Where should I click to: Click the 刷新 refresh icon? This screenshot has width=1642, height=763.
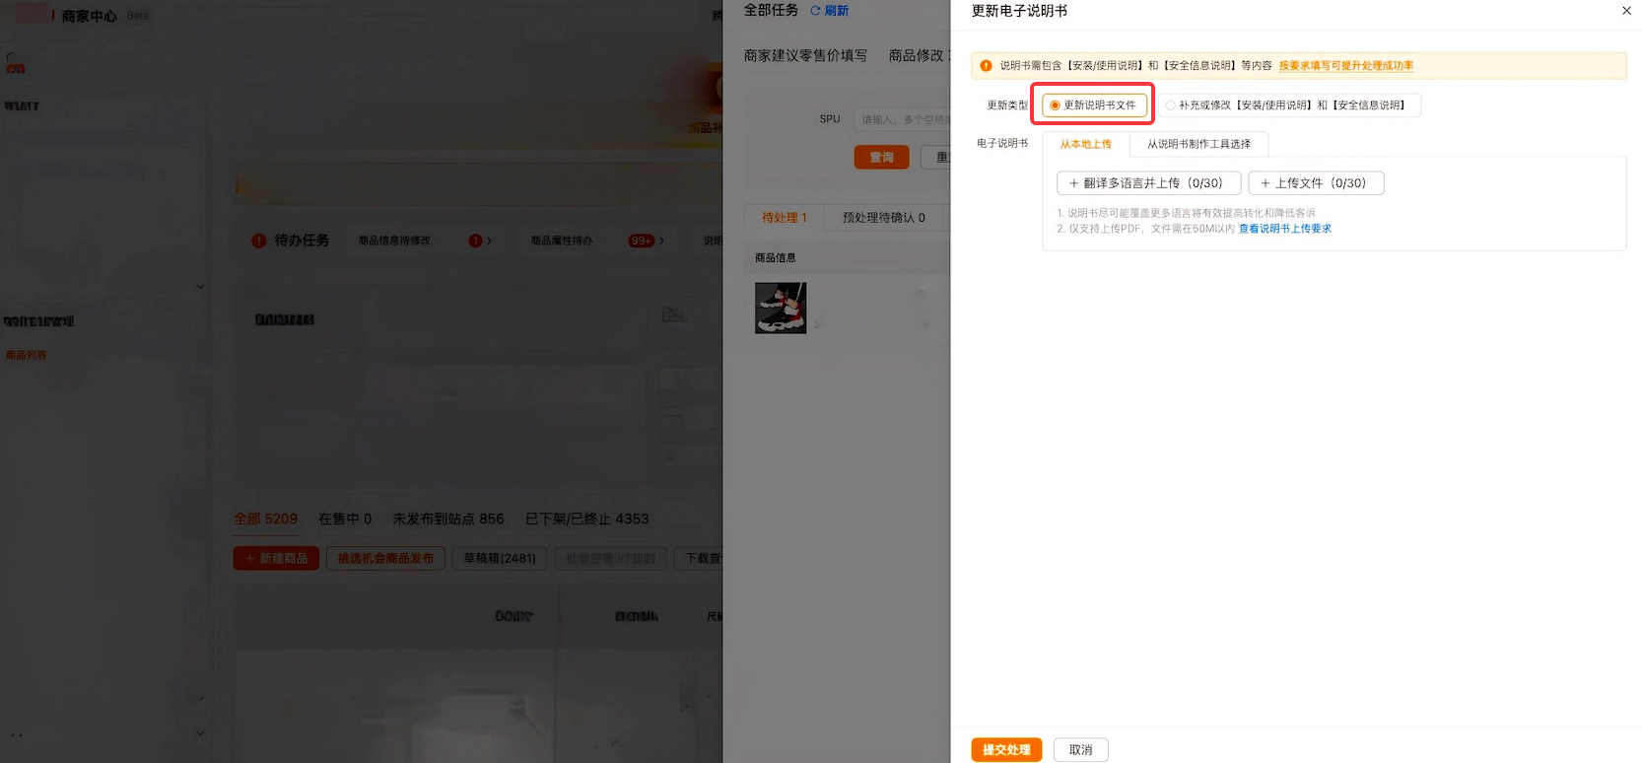815,11
